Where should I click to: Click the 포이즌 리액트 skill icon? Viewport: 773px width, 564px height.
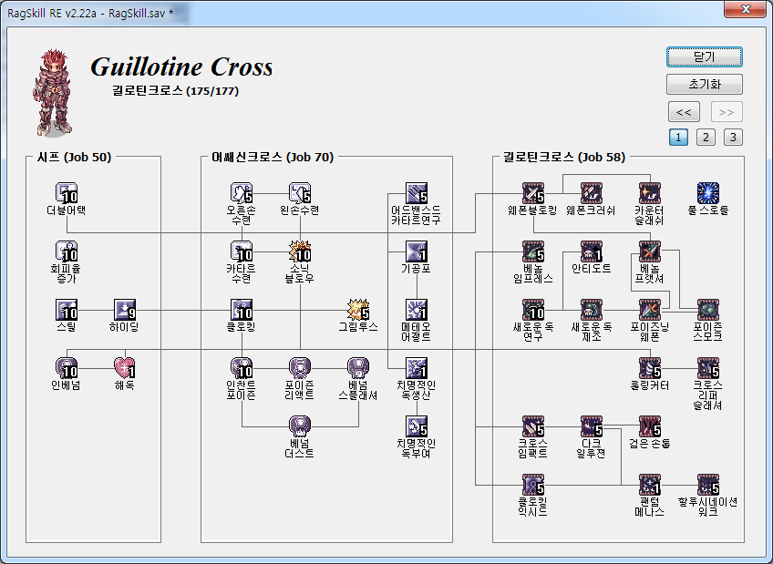coord(300,368)
